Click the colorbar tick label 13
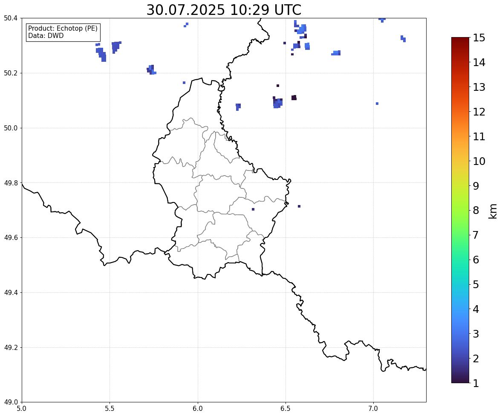 click(x=479, y=87)
